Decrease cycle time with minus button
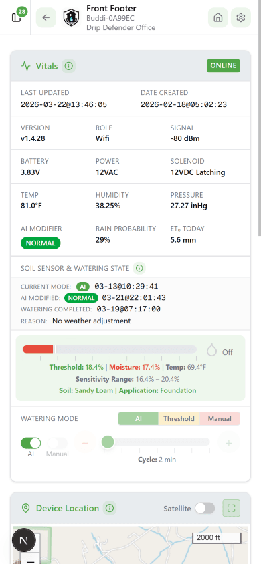 pos(85,443)
